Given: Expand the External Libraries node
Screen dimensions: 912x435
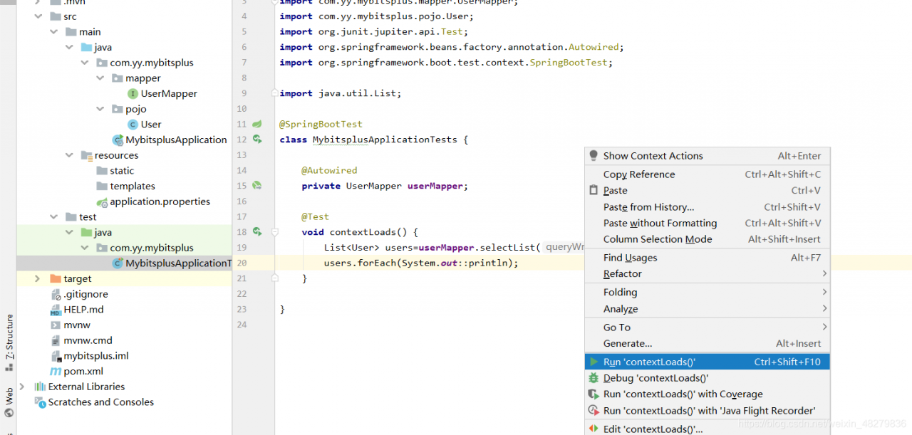Looking at the screenshot, I should coord(22,387).
